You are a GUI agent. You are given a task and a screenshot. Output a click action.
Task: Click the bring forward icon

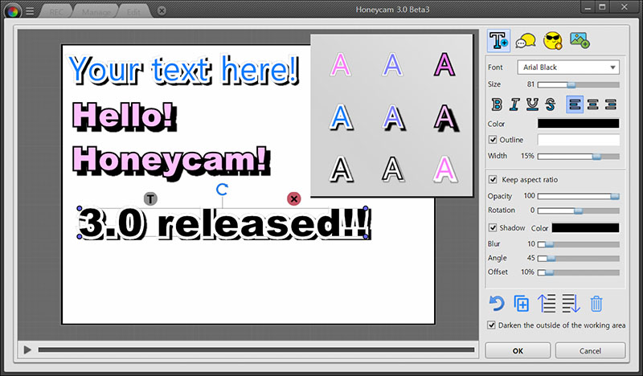click(547, 304)
